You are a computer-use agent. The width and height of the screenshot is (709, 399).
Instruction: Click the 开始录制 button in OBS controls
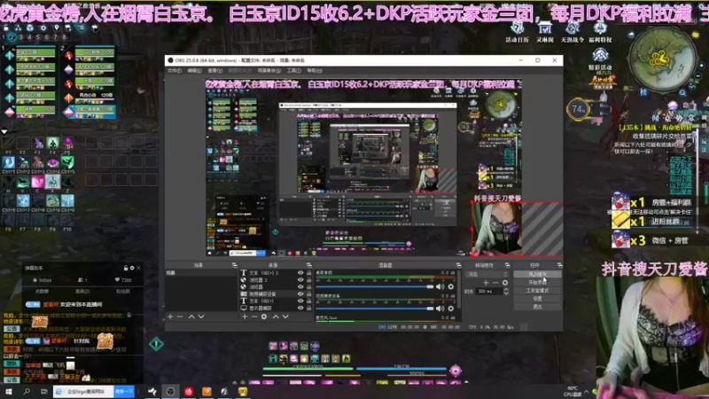click(538, 282)
